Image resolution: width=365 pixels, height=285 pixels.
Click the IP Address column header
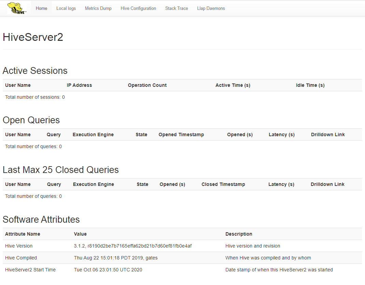tap(79, 85)
